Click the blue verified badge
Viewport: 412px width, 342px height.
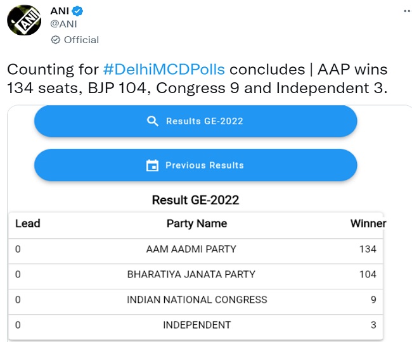(x=77, y=11)
